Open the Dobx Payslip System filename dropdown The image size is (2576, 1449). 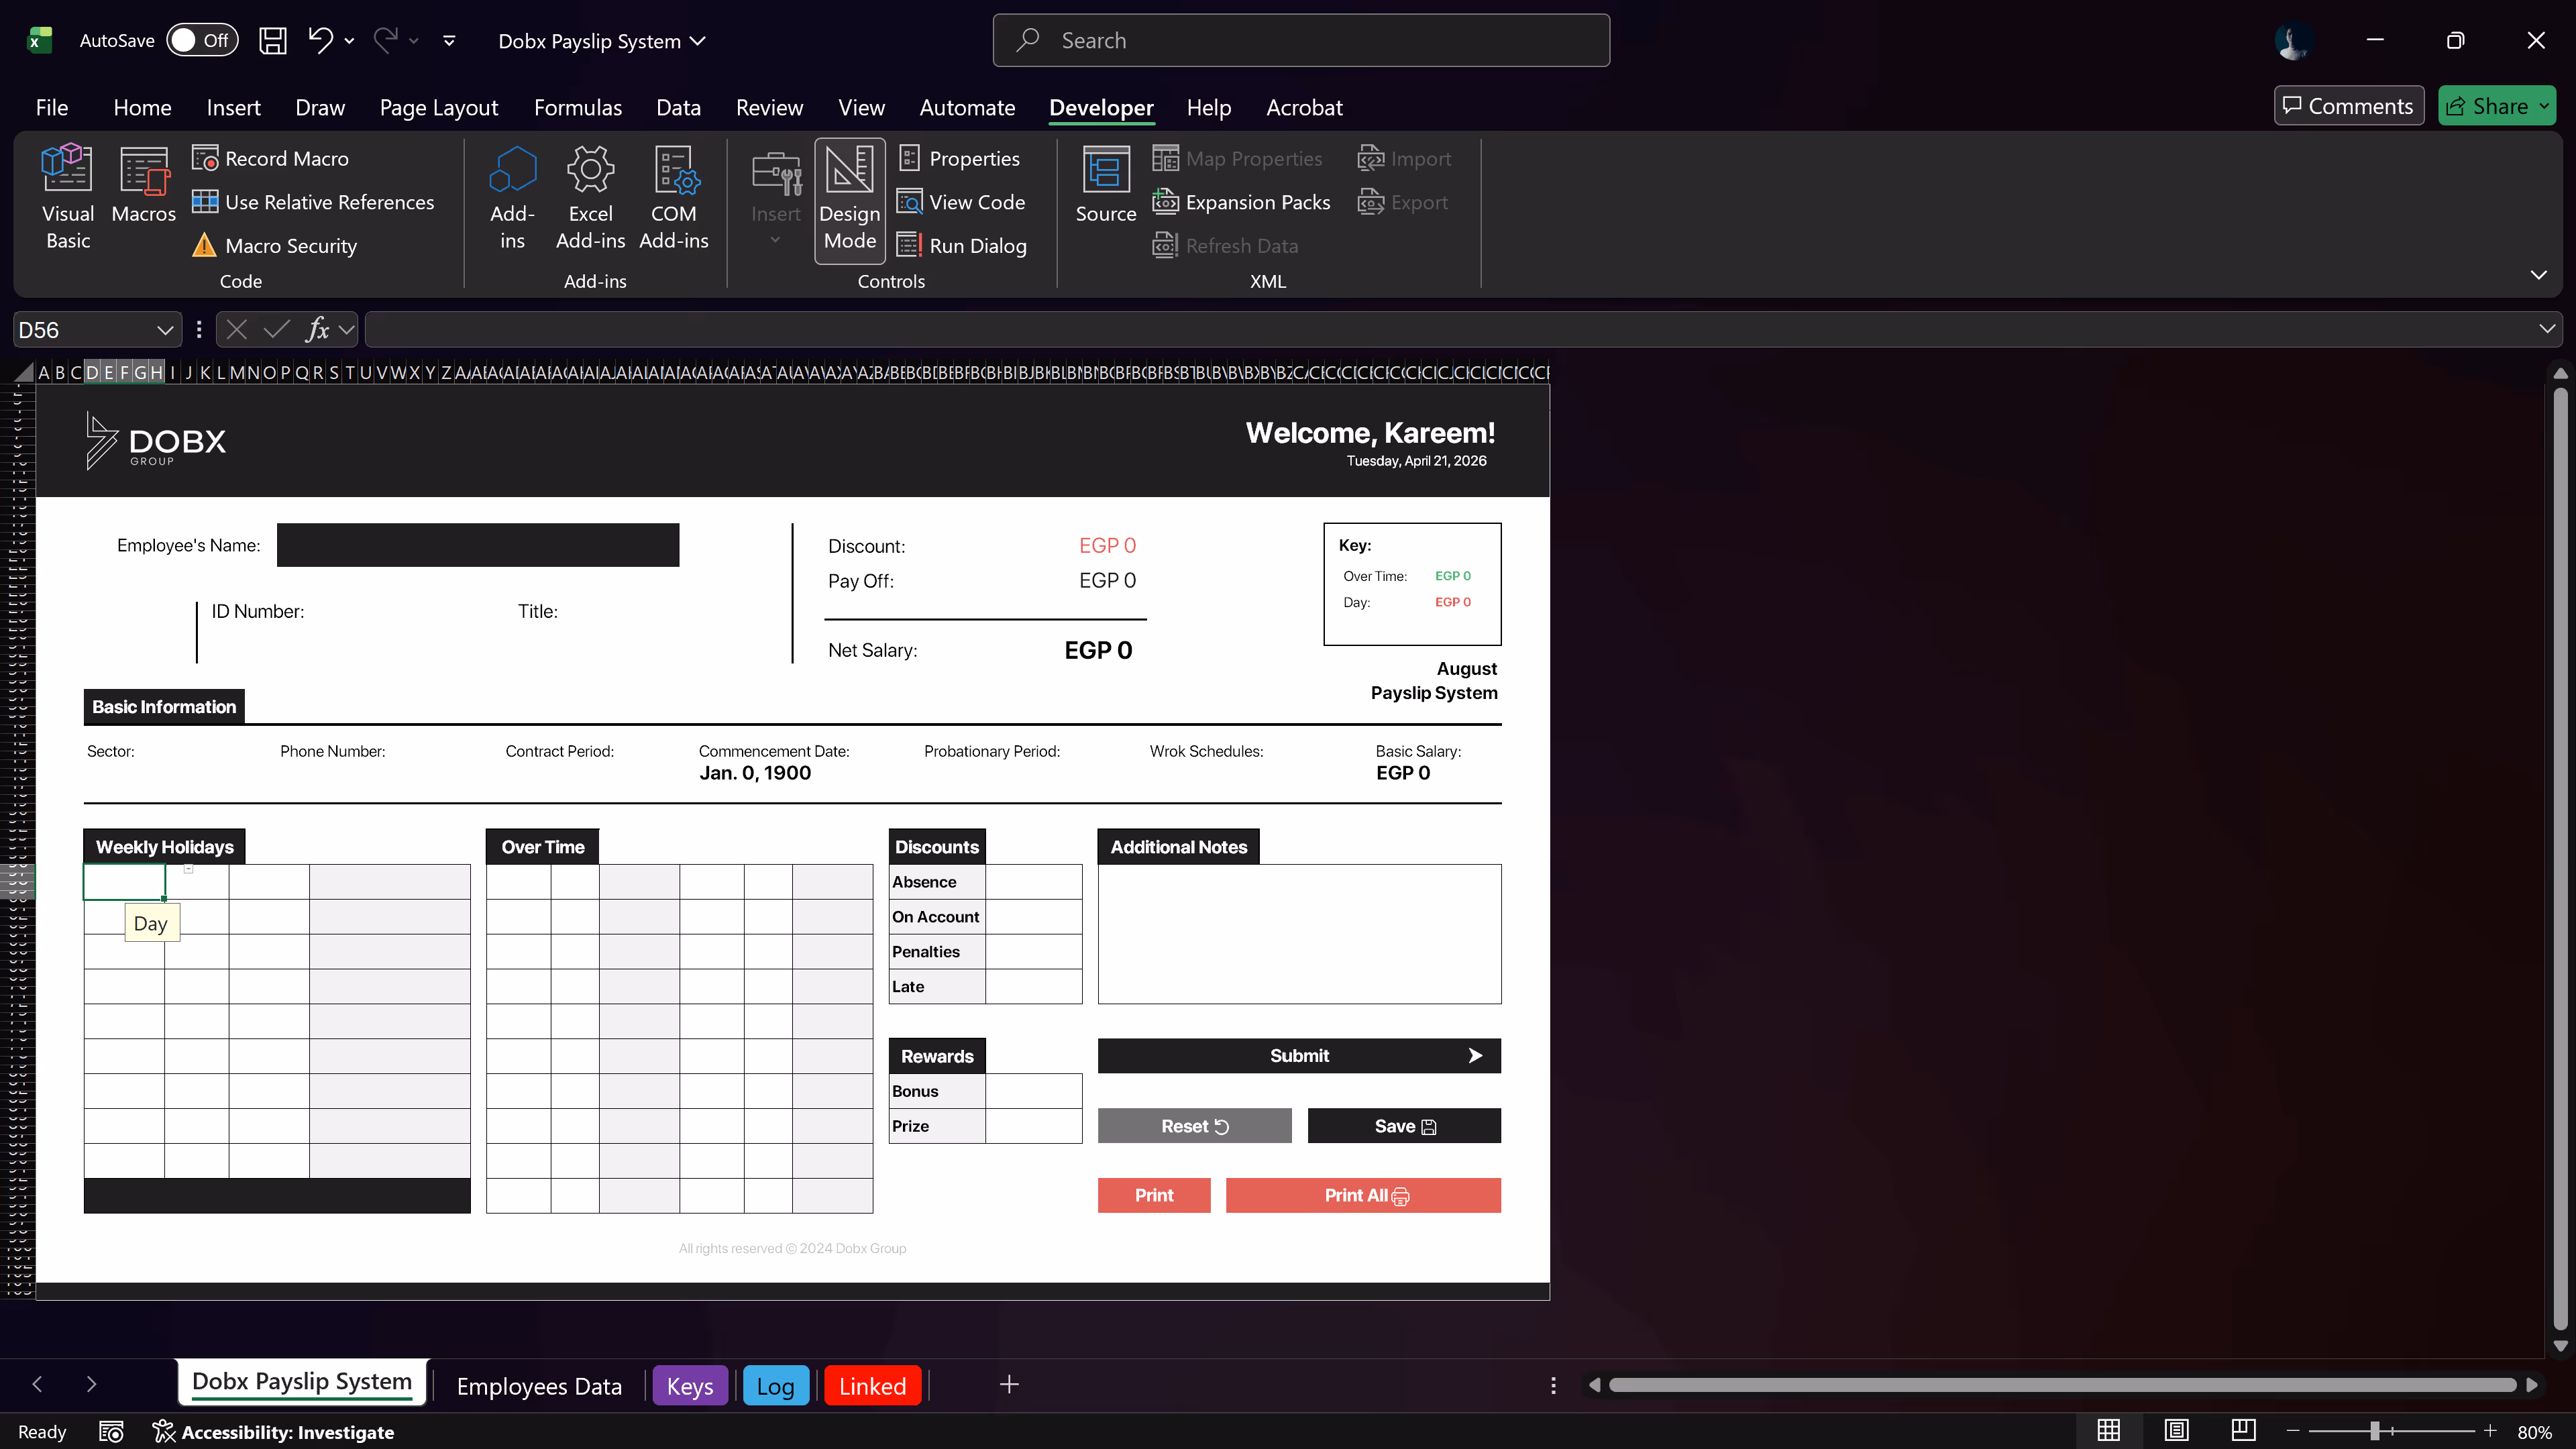(602, 41)
